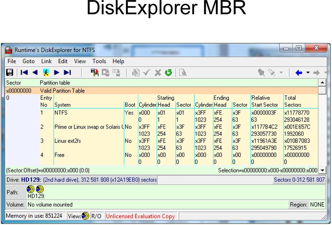
Task: Click the 'Prime or Linux swap or Solaris' entry
Action: 89,127
